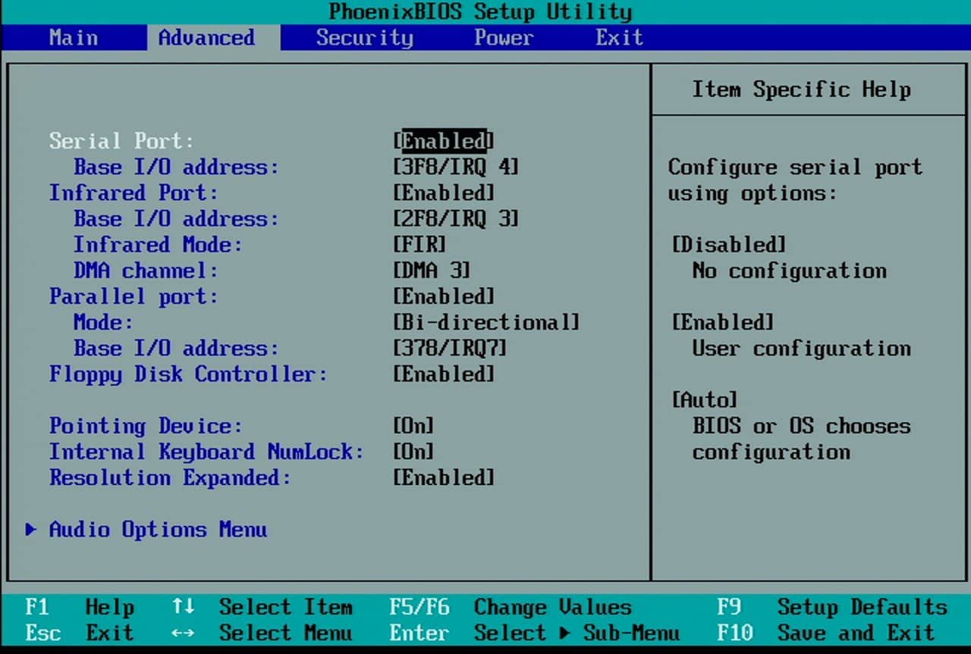The height and width of the screenshot is (654, 971).
Task: Click the 'Configure serial port' help text
Action: (795, 167)
